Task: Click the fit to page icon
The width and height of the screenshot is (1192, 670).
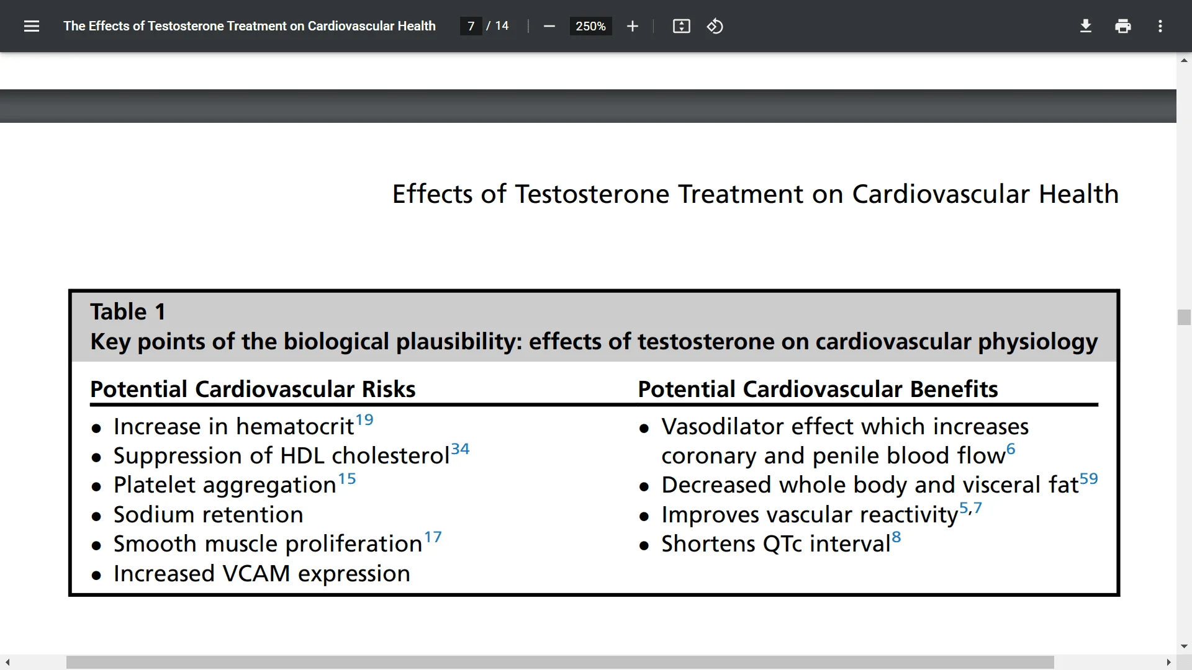Action: click(681, 26)
